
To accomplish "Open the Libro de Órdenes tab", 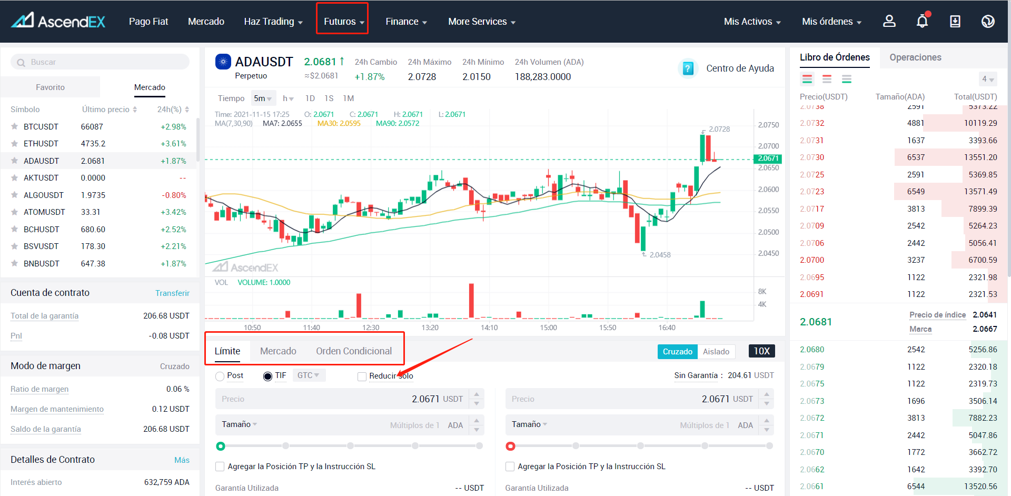I will (x=835, y=57).
